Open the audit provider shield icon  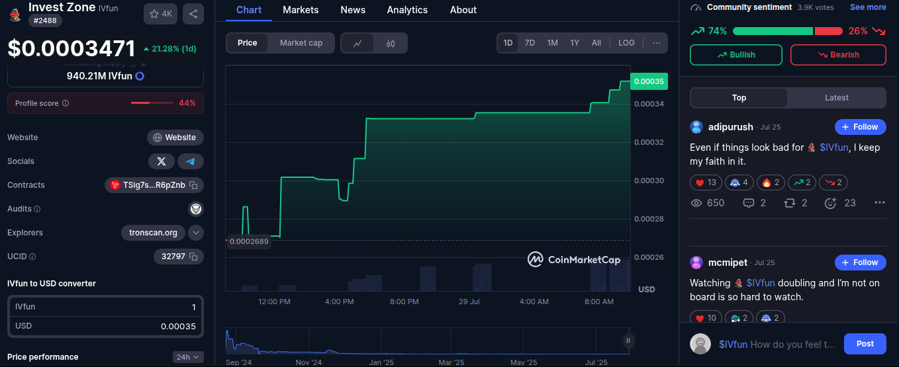click(196, 209)
